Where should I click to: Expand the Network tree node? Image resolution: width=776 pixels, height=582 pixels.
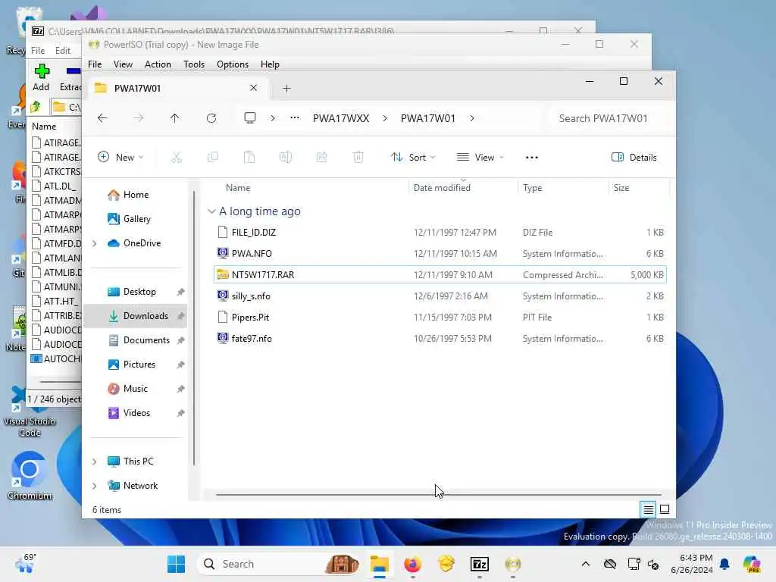[x=94, y=486]
